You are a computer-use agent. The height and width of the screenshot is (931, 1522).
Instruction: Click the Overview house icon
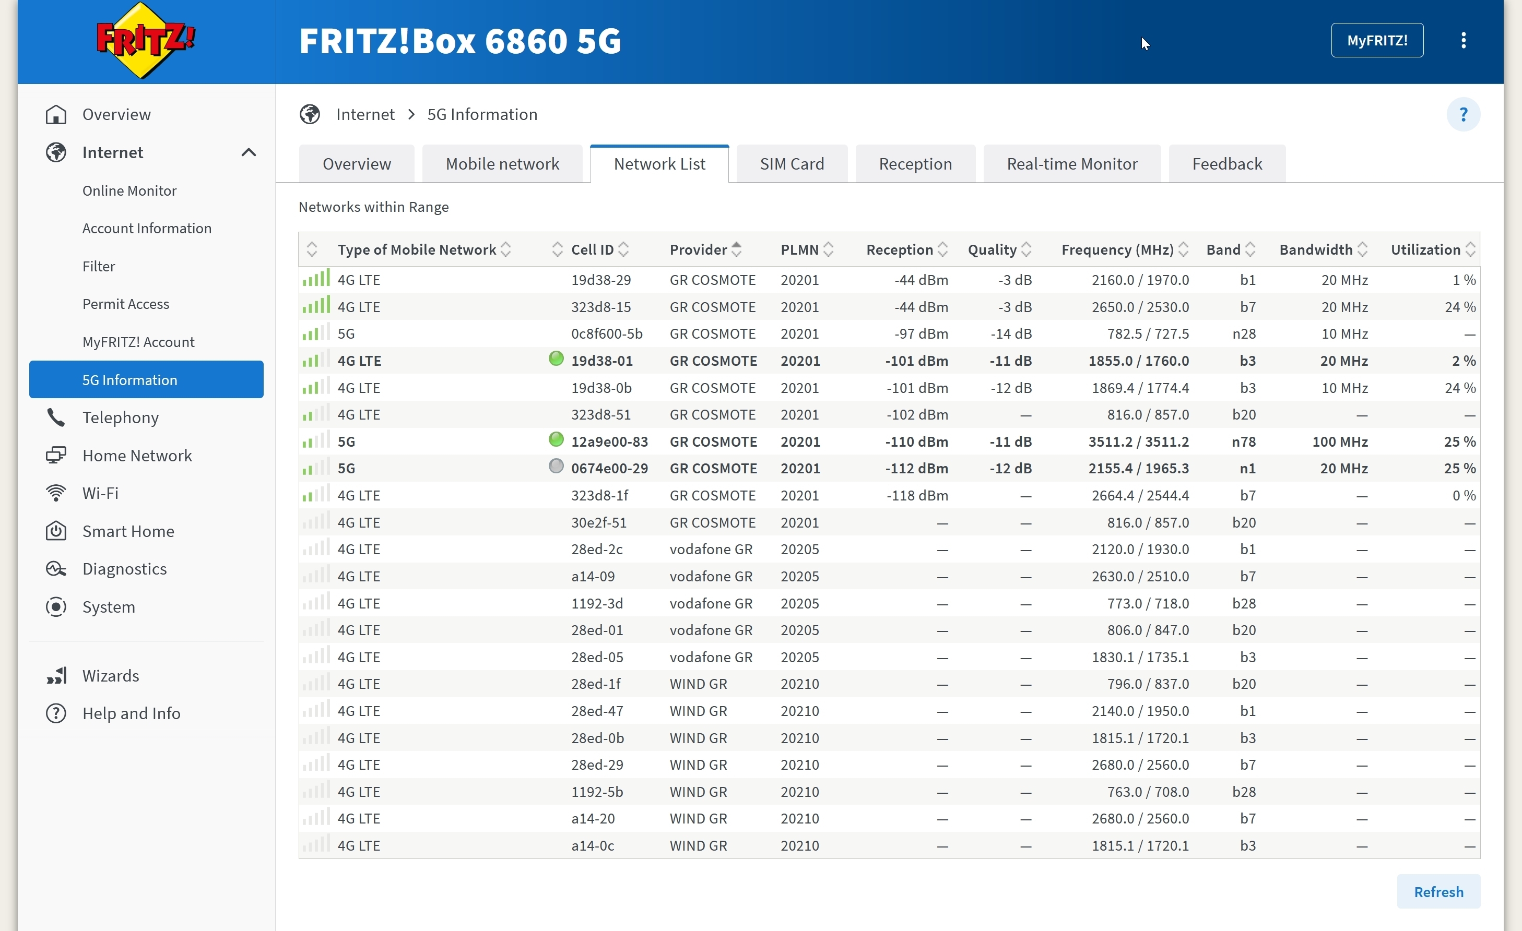56,114
